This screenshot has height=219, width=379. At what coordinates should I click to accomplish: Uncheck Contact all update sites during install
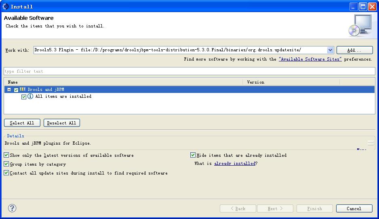point(6,173)
